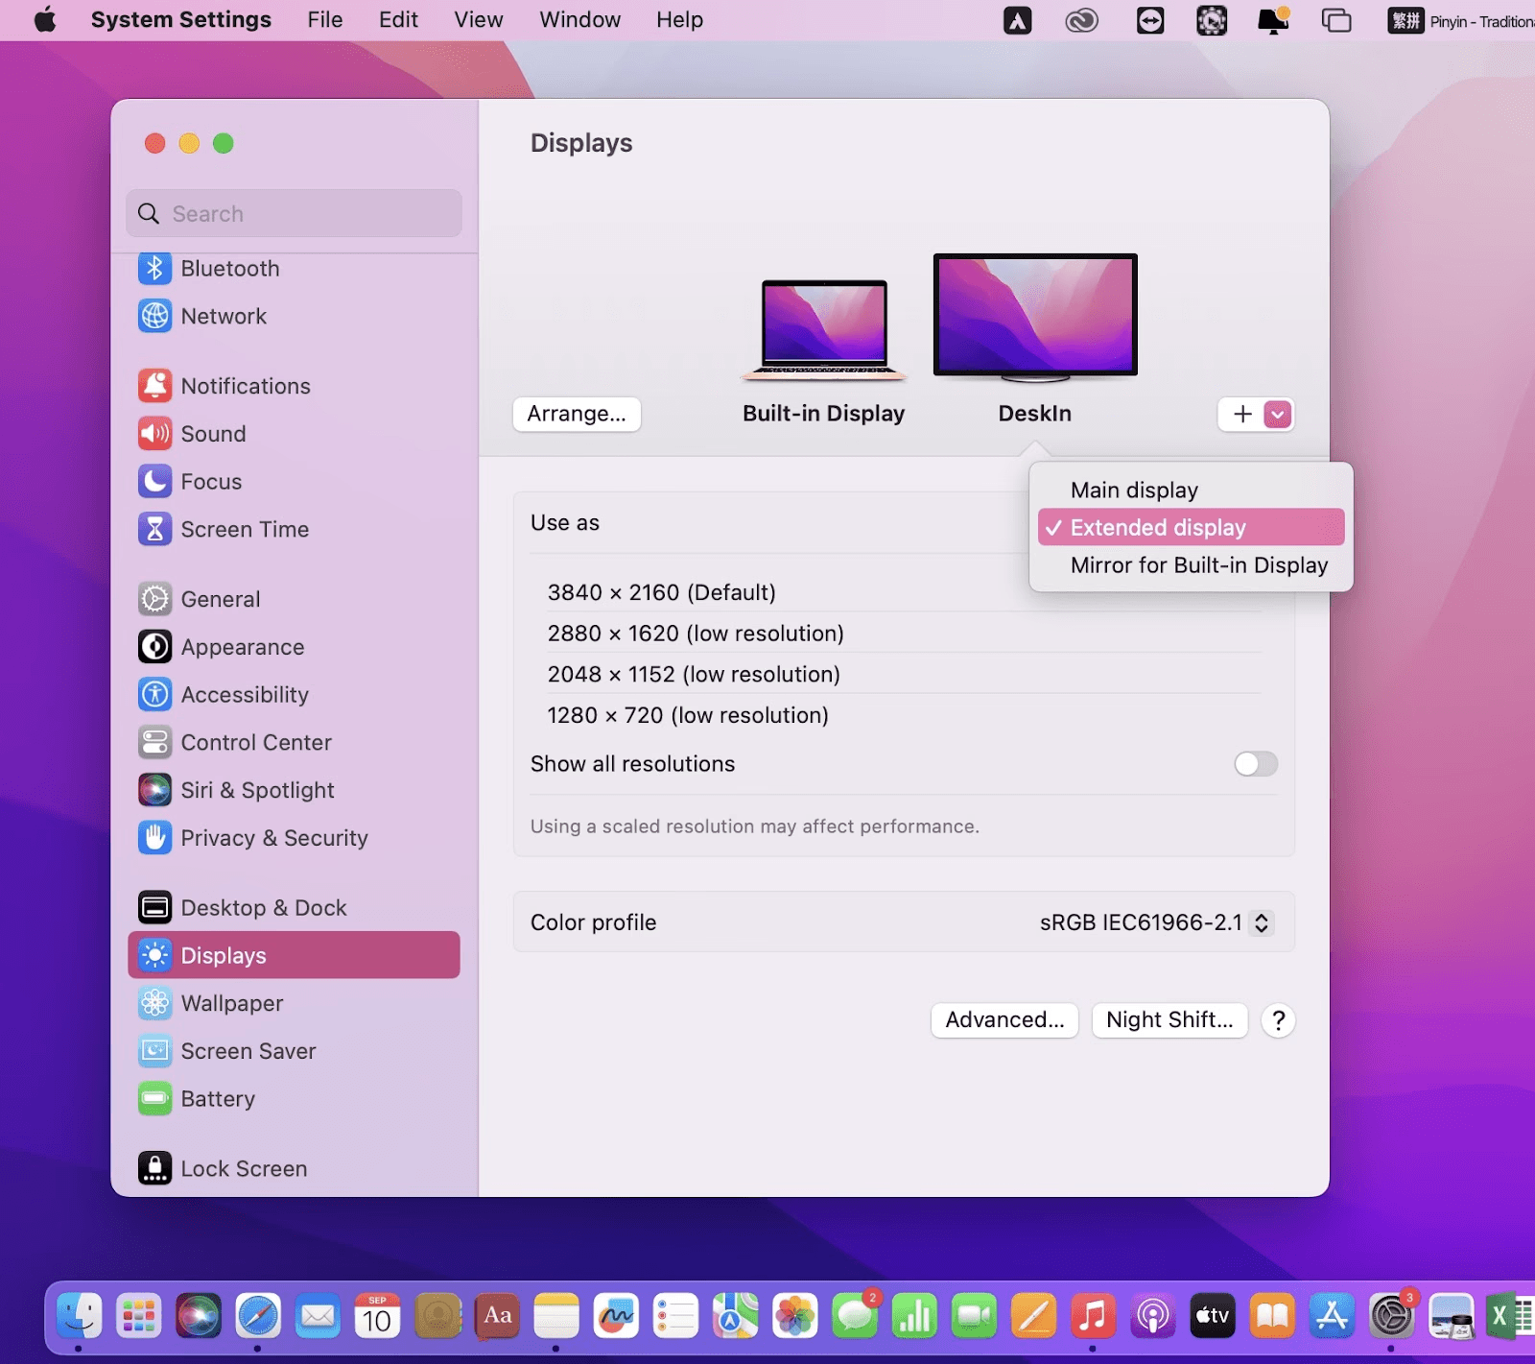Click the Arrange... button

tap(577, 414)
